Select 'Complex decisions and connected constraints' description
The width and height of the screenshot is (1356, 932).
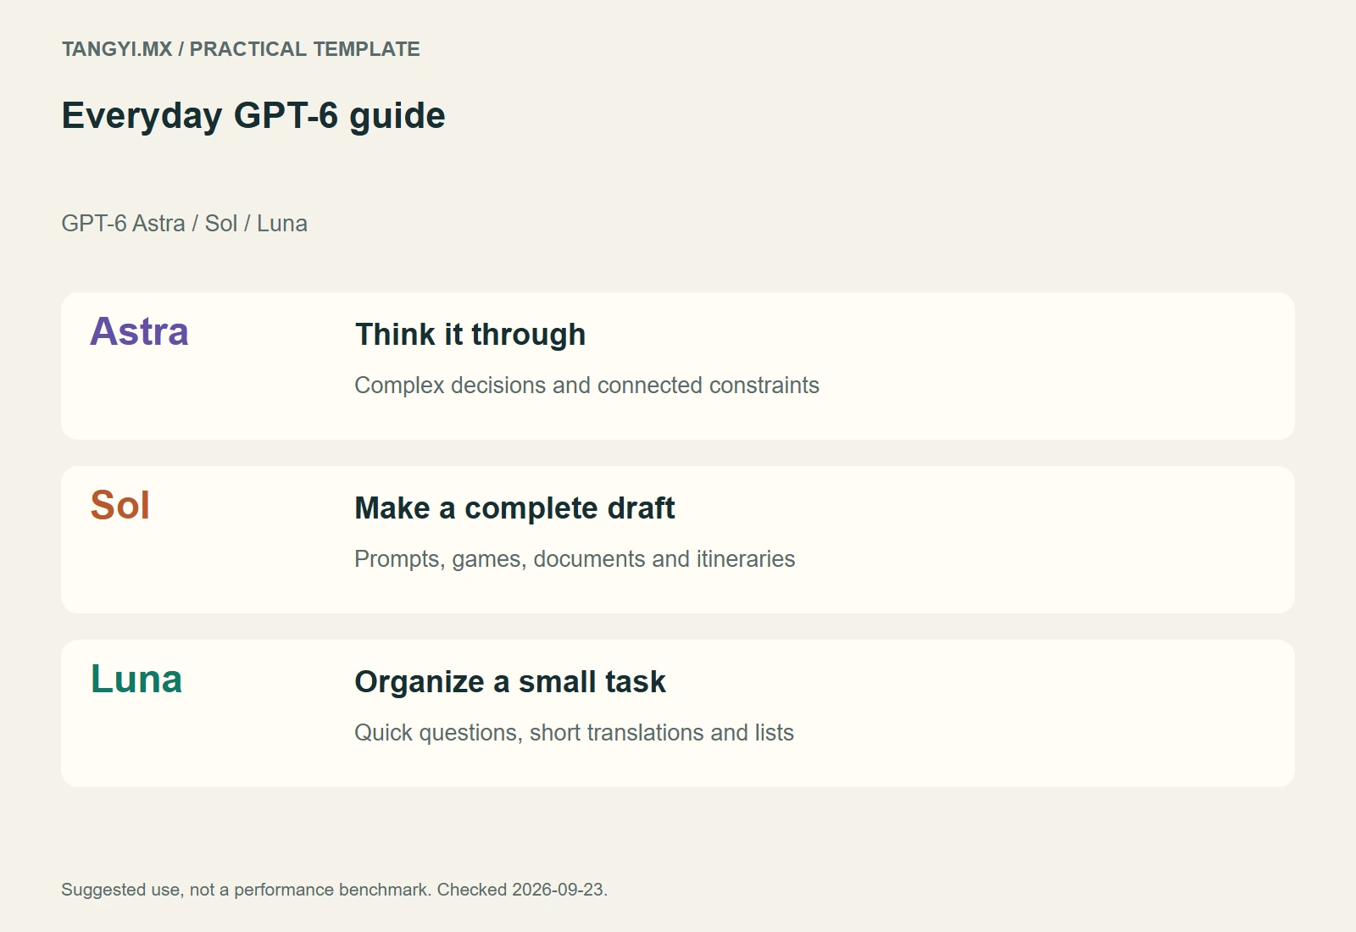pyautogui.click(x=586, y=386)
